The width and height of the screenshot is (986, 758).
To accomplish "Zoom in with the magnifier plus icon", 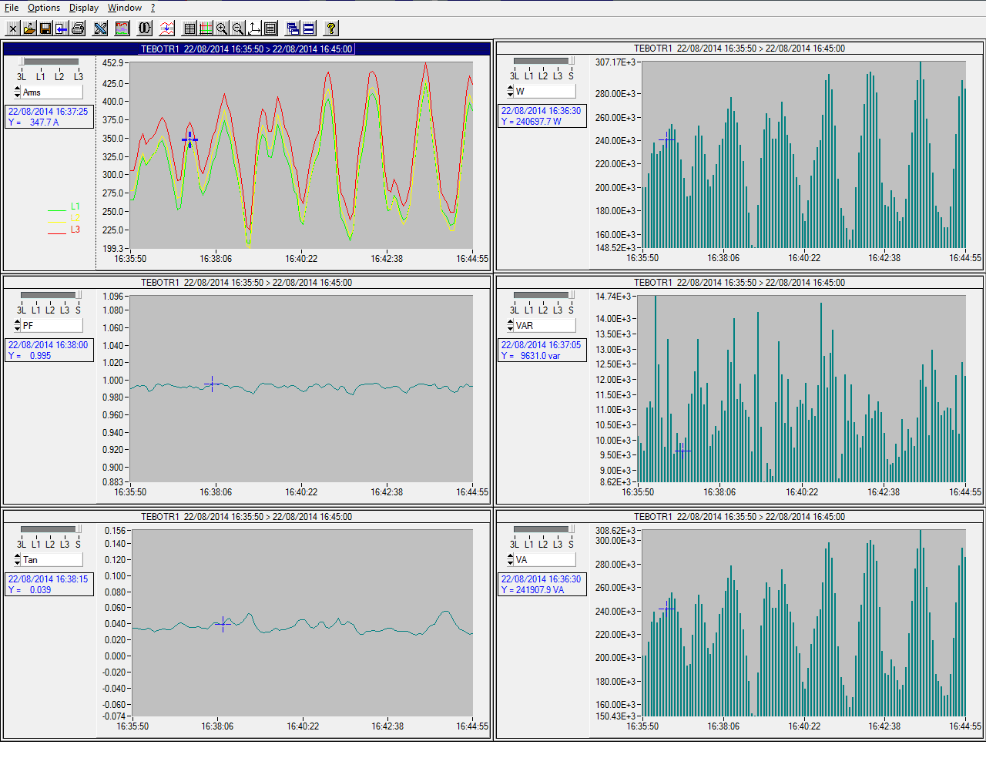I will point(222,29).
